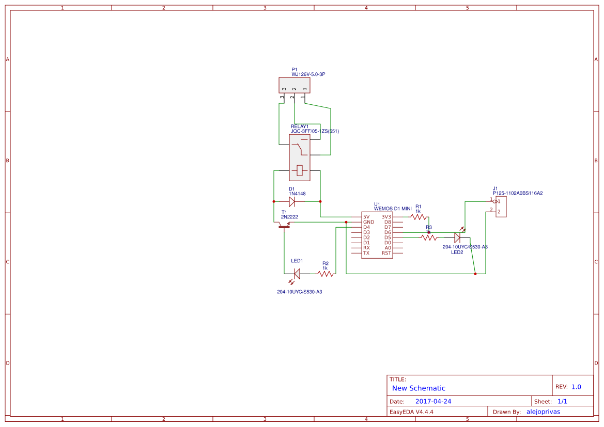Viewport: 604px width, 427px height.
Task: Select the LED2 diode symbol
Action: [x=458, y=237]
